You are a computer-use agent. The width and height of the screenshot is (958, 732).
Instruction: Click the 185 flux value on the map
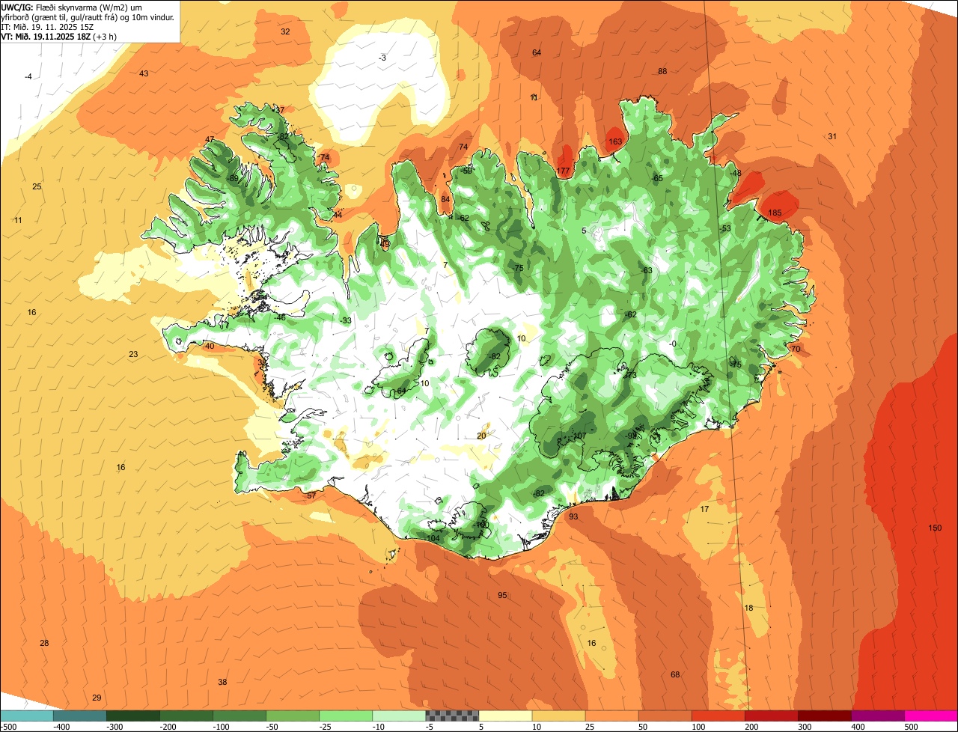tap(775, 213)
